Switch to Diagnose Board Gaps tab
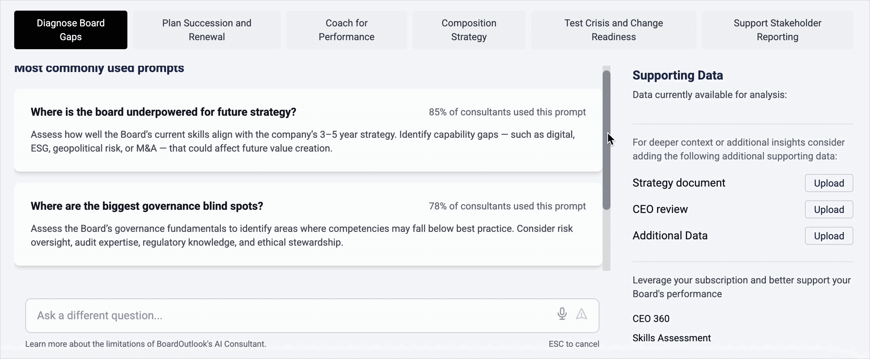870x359 pixels. pyautogui.click(x=71, y=30)
